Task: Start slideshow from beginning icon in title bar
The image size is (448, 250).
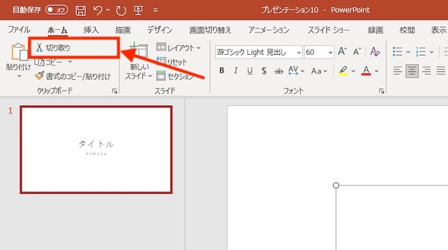Action: [x=138, y=10]
